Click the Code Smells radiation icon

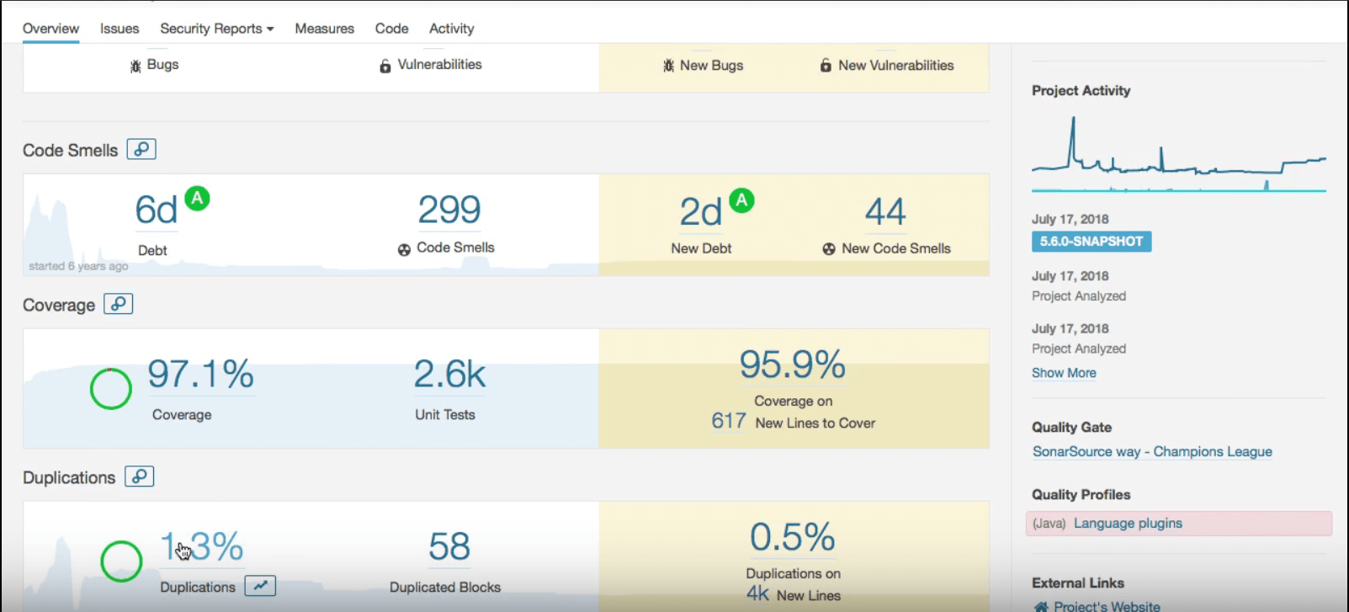pyautogui.click(x=404, y=249)
